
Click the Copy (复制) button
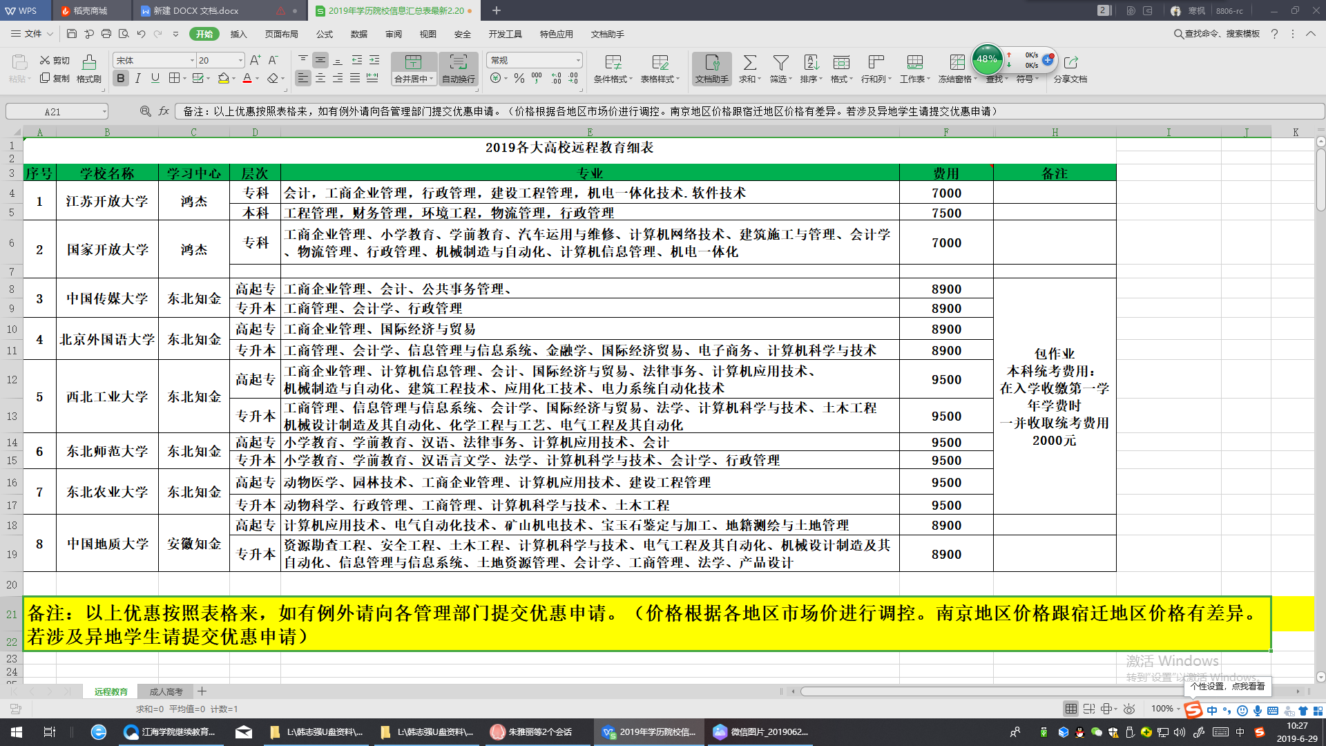pos(55,78)
